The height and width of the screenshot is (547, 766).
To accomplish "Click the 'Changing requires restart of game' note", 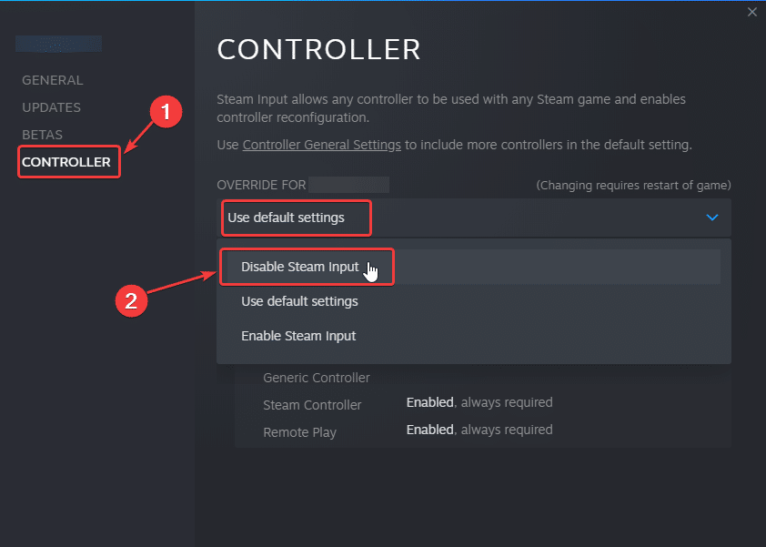I will click(633, 185).
